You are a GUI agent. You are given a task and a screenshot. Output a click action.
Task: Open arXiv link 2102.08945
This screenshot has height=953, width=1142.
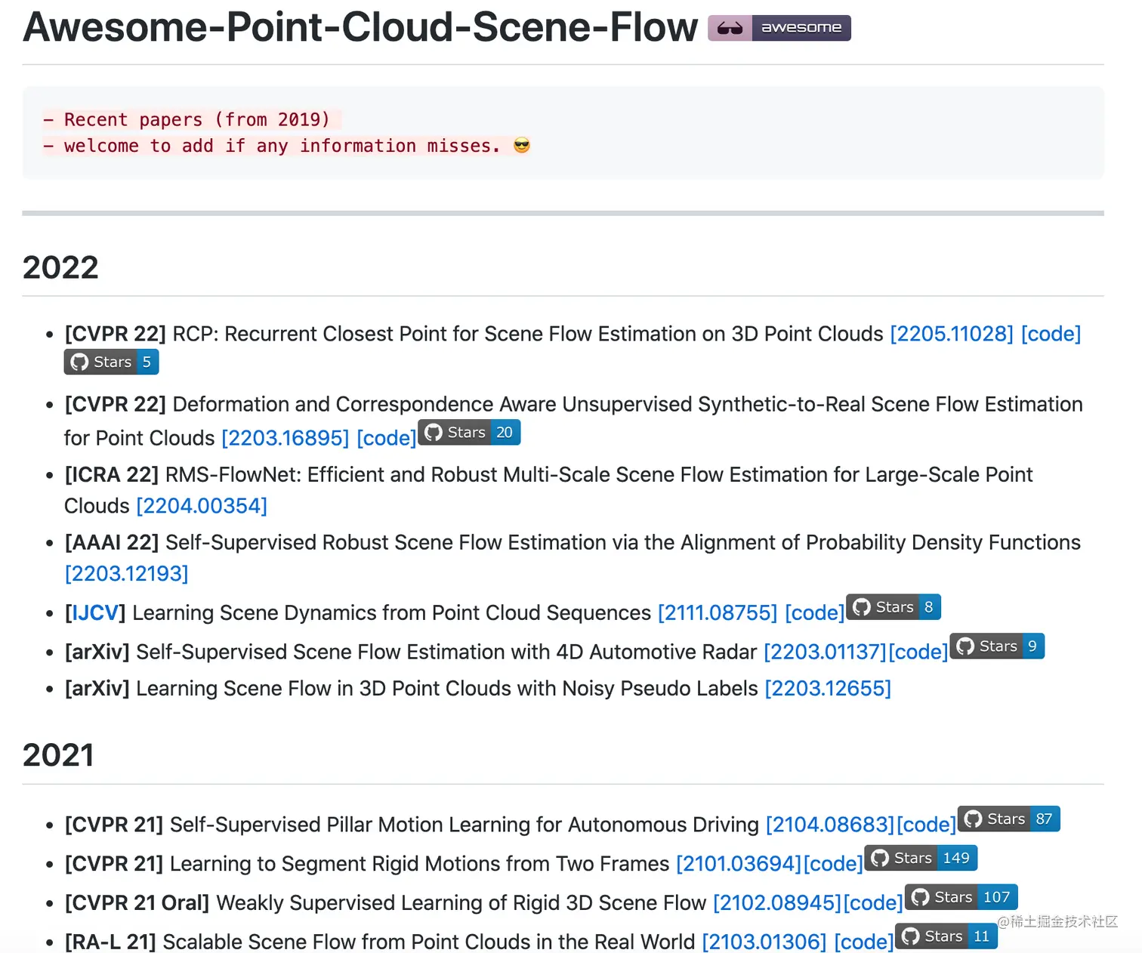coord(777,903)
